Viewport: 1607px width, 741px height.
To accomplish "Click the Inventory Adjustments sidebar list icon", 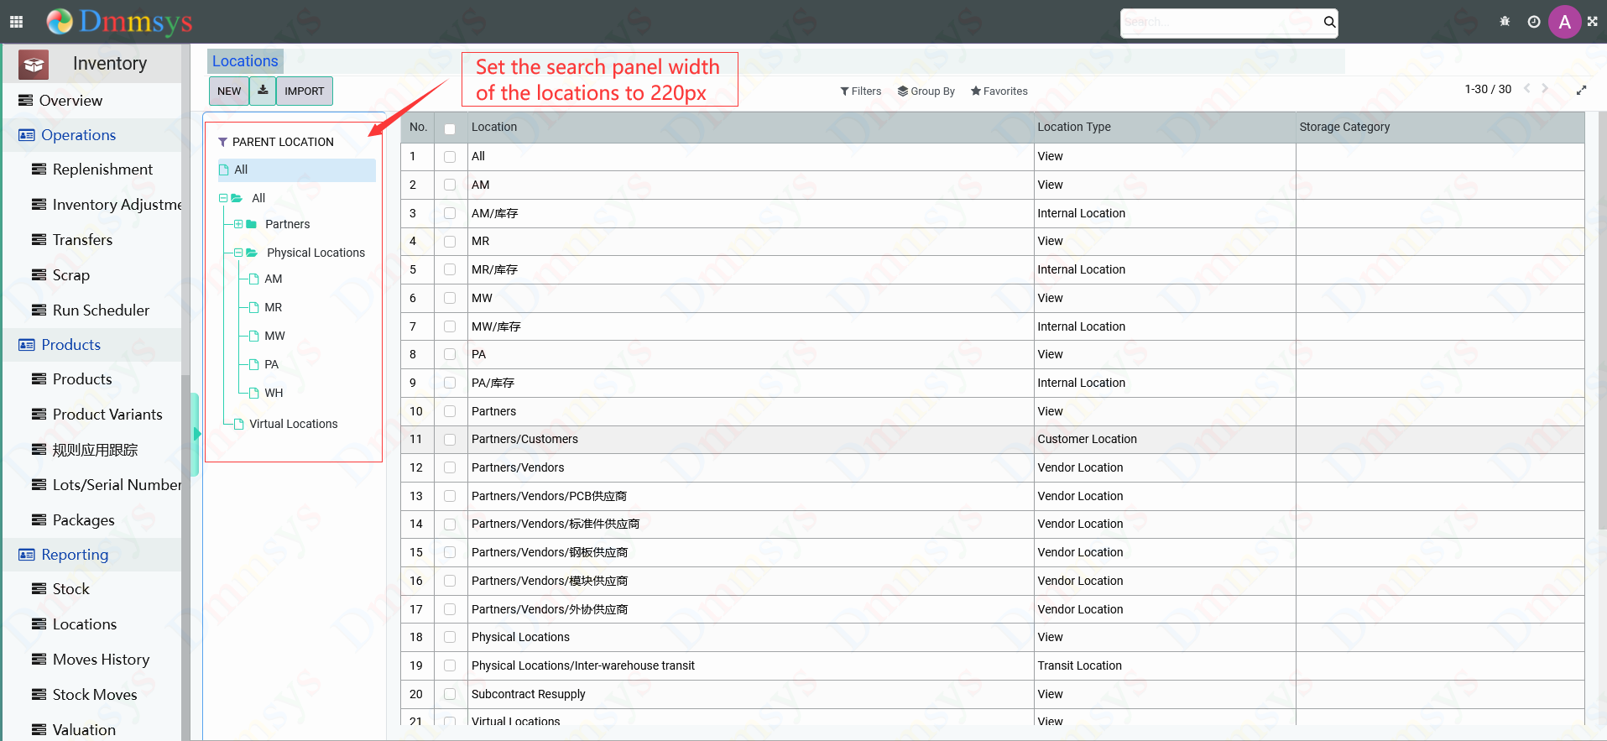I will point(39,204).
